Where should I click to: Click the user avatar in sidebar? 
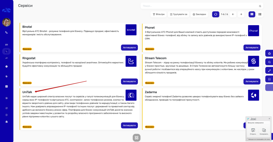click(x=7, y=22)
